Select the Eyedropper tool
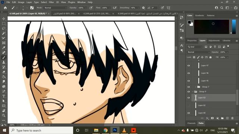 4,48
